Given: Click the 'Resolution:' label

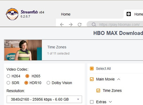Looking at the screenshot, I should coord(16,91).
